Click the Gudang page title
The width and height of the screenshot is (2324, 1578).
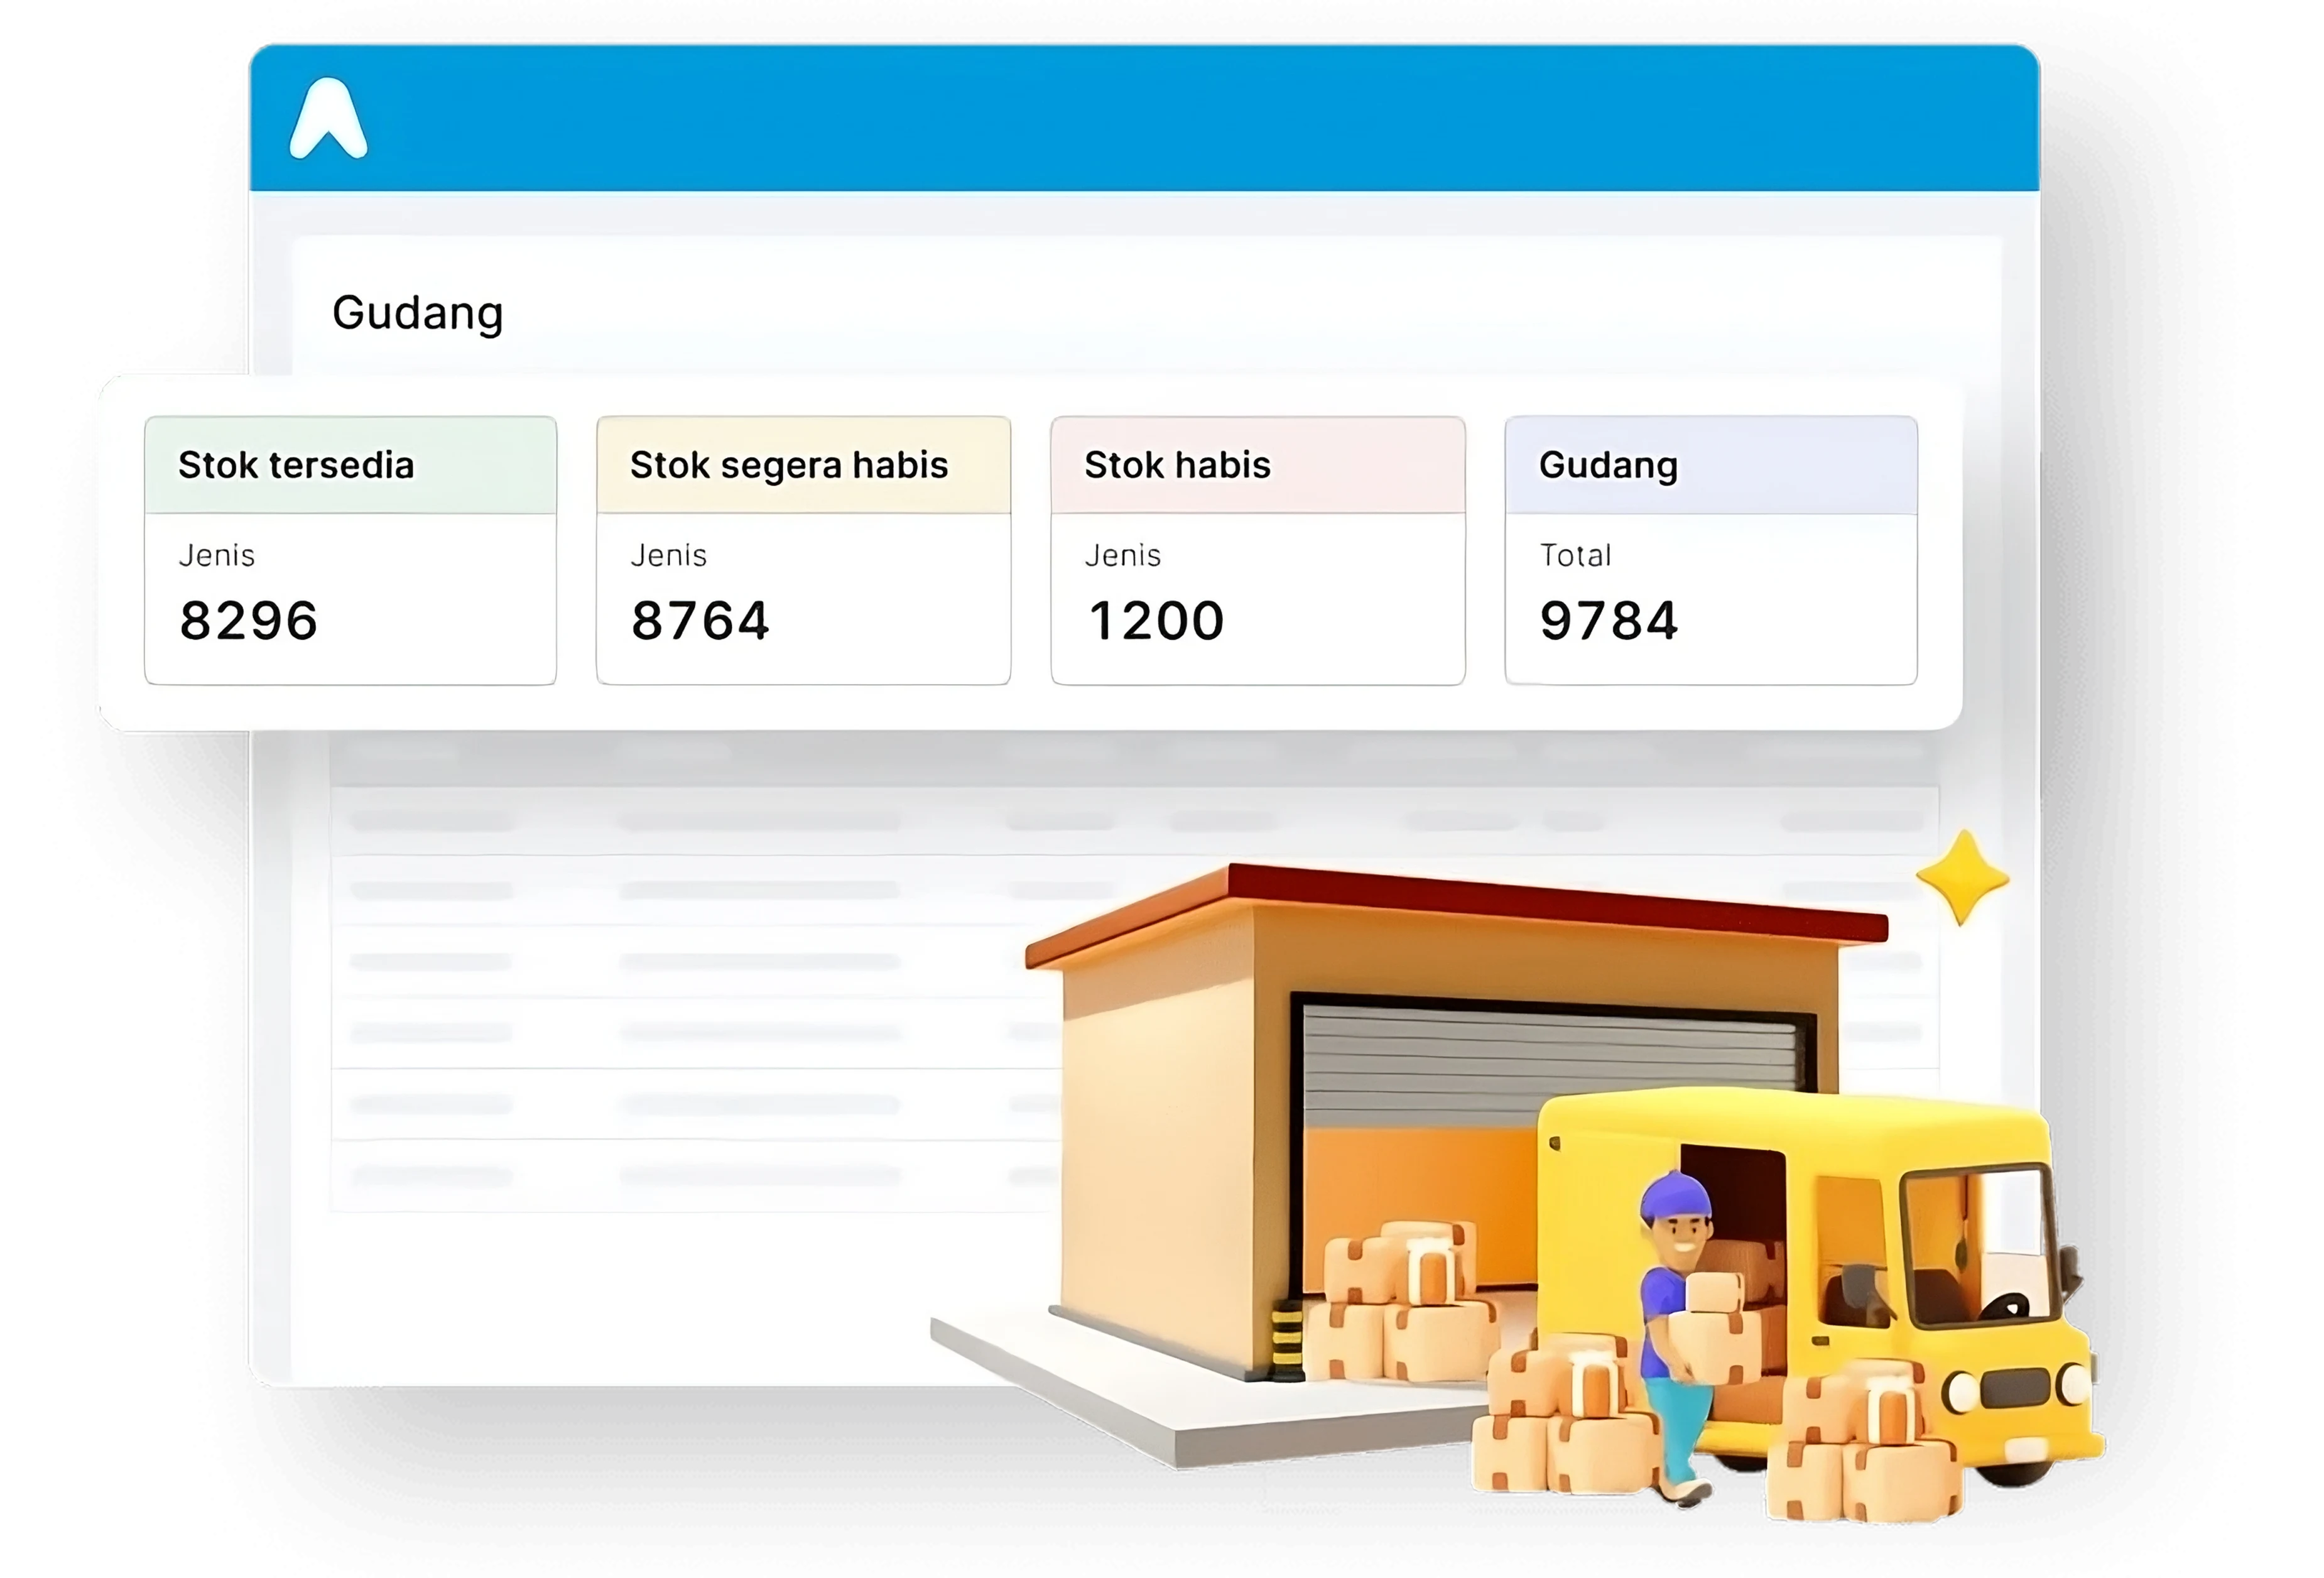click(418, 313)
